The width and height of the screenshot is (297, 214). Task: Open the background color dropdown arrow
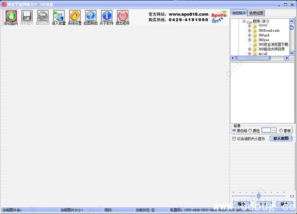[x=274, y=130]
